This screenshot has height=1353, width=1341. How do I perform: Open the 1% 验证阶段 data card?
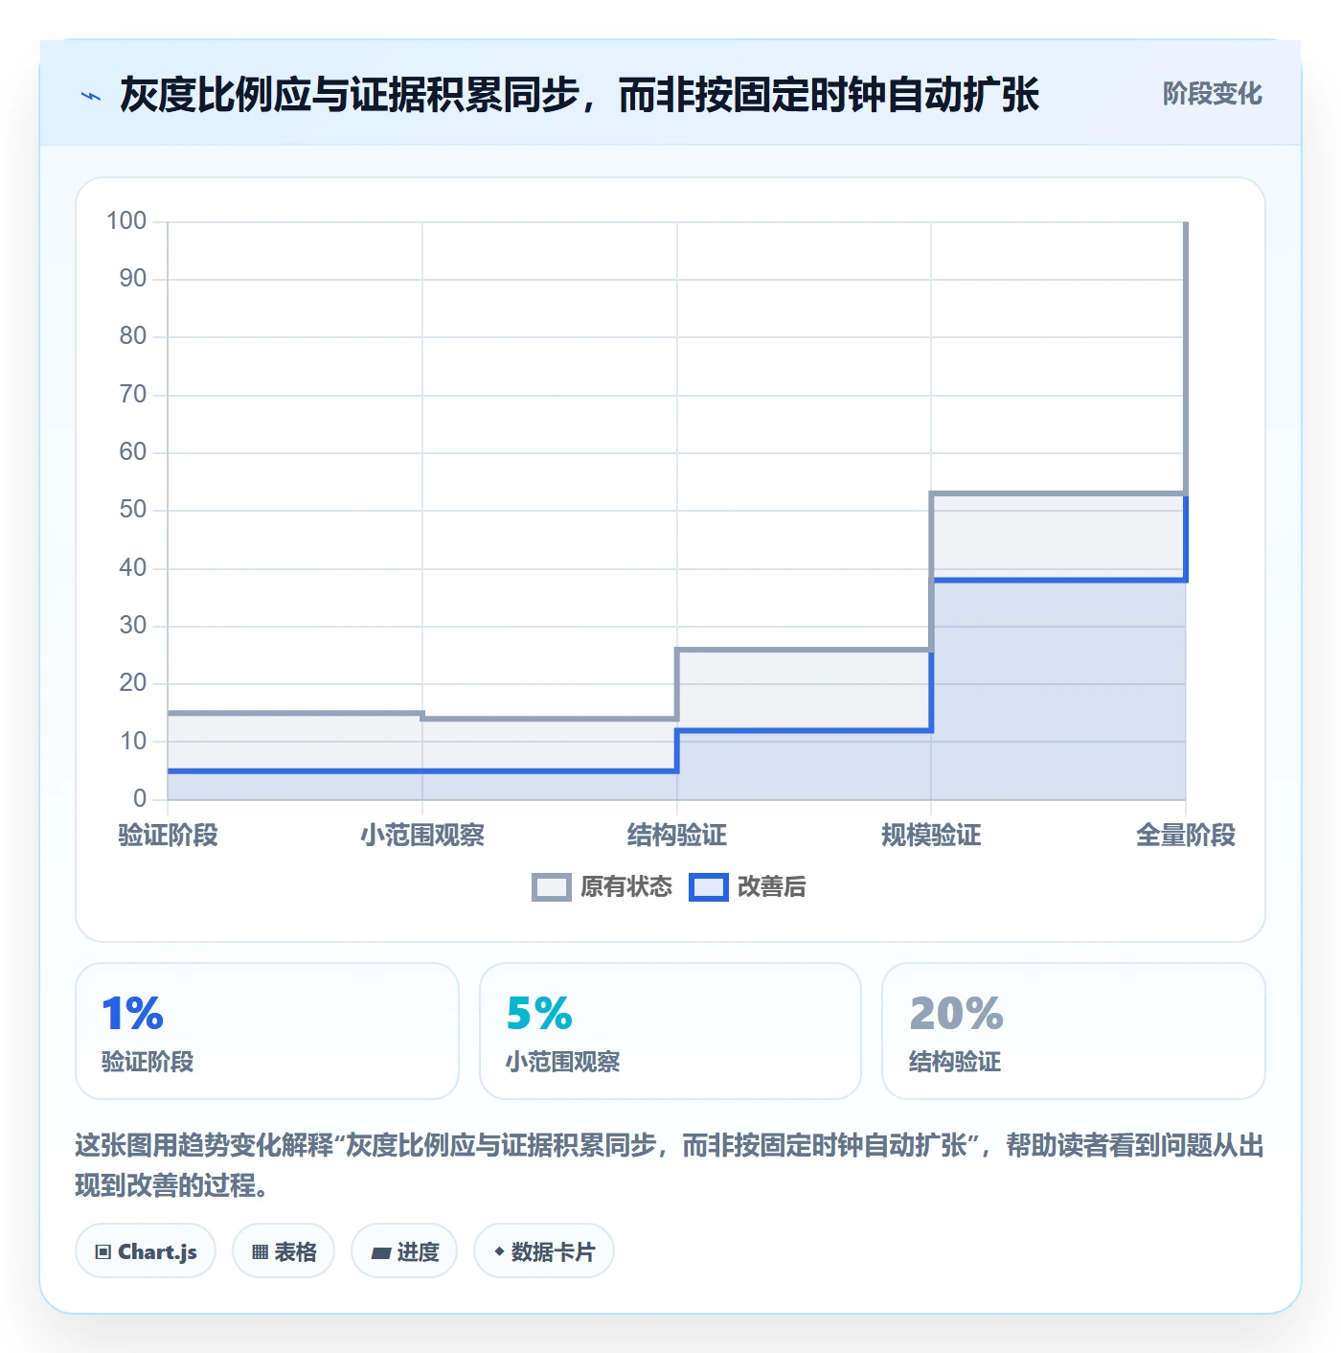267,1031
